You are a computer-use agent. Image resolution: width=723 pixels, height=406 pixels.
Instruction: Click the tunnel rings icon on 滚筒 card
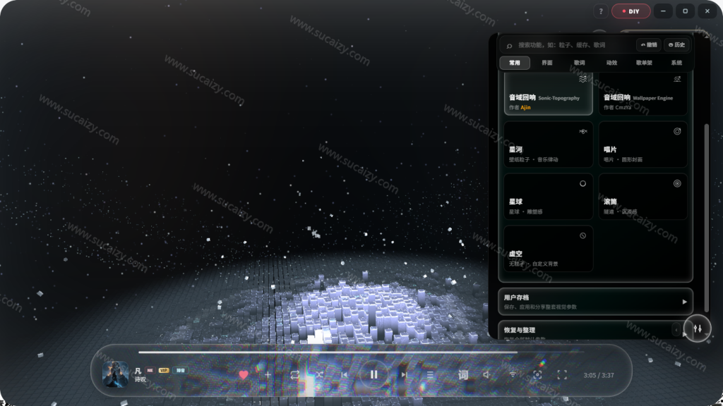coord(677,183)
